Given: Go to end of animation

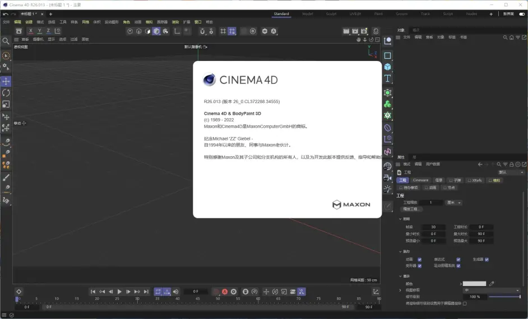Looking at the screenshot, I should click(146, 292).
